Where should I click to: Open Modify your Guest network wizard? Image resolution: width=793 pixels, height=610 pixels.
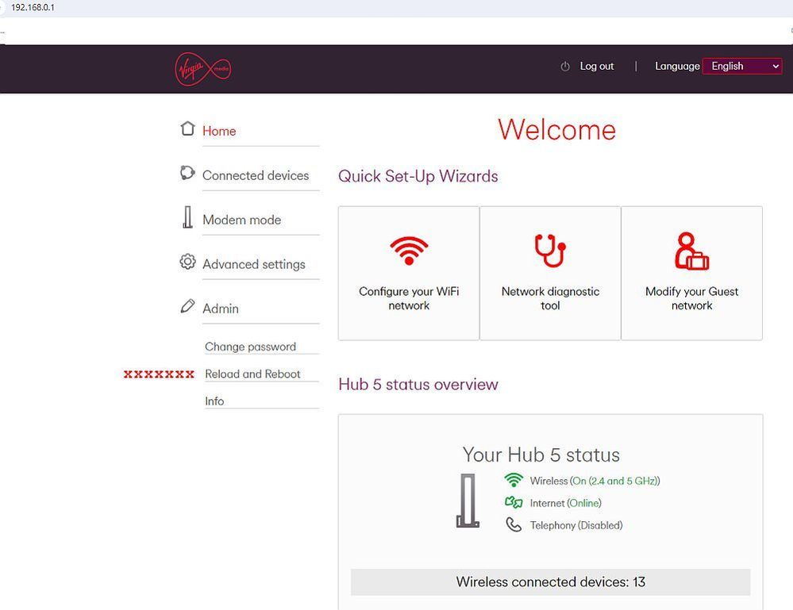click(692, 273)
